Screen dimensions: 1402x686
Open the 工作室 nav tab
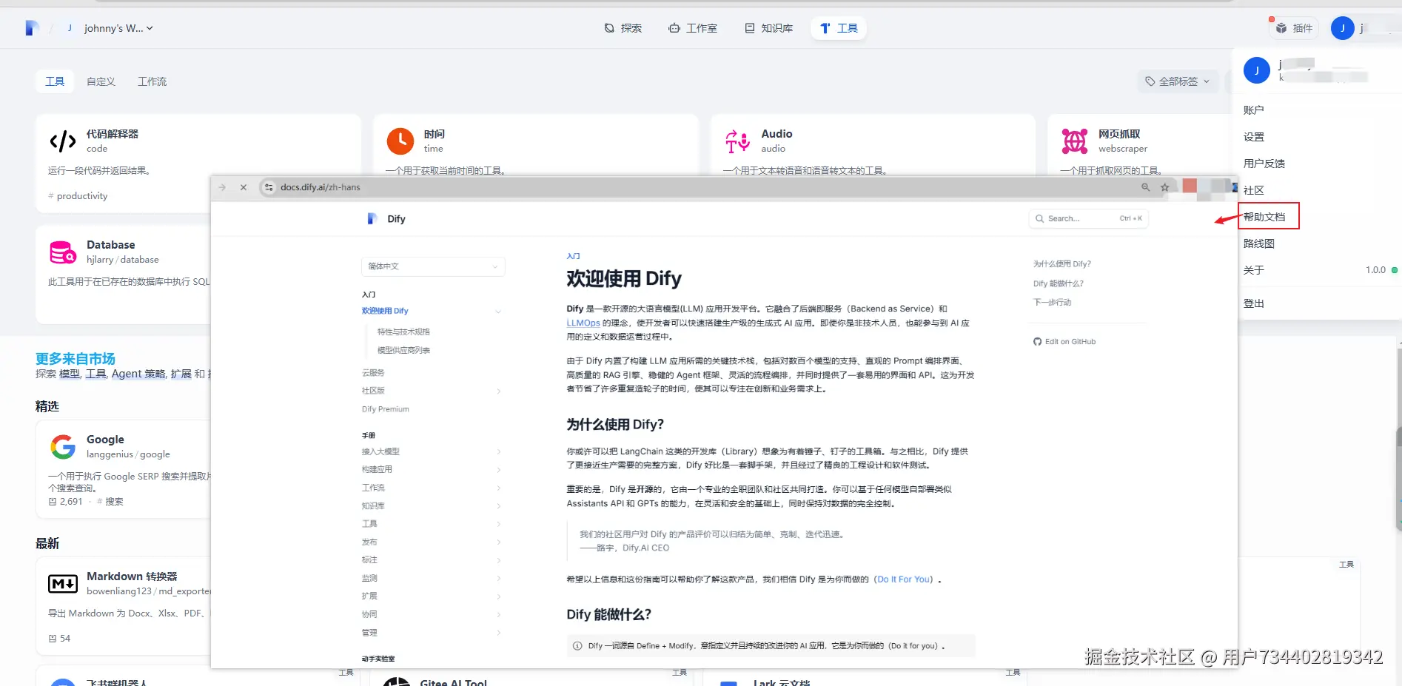coord(693,28)
